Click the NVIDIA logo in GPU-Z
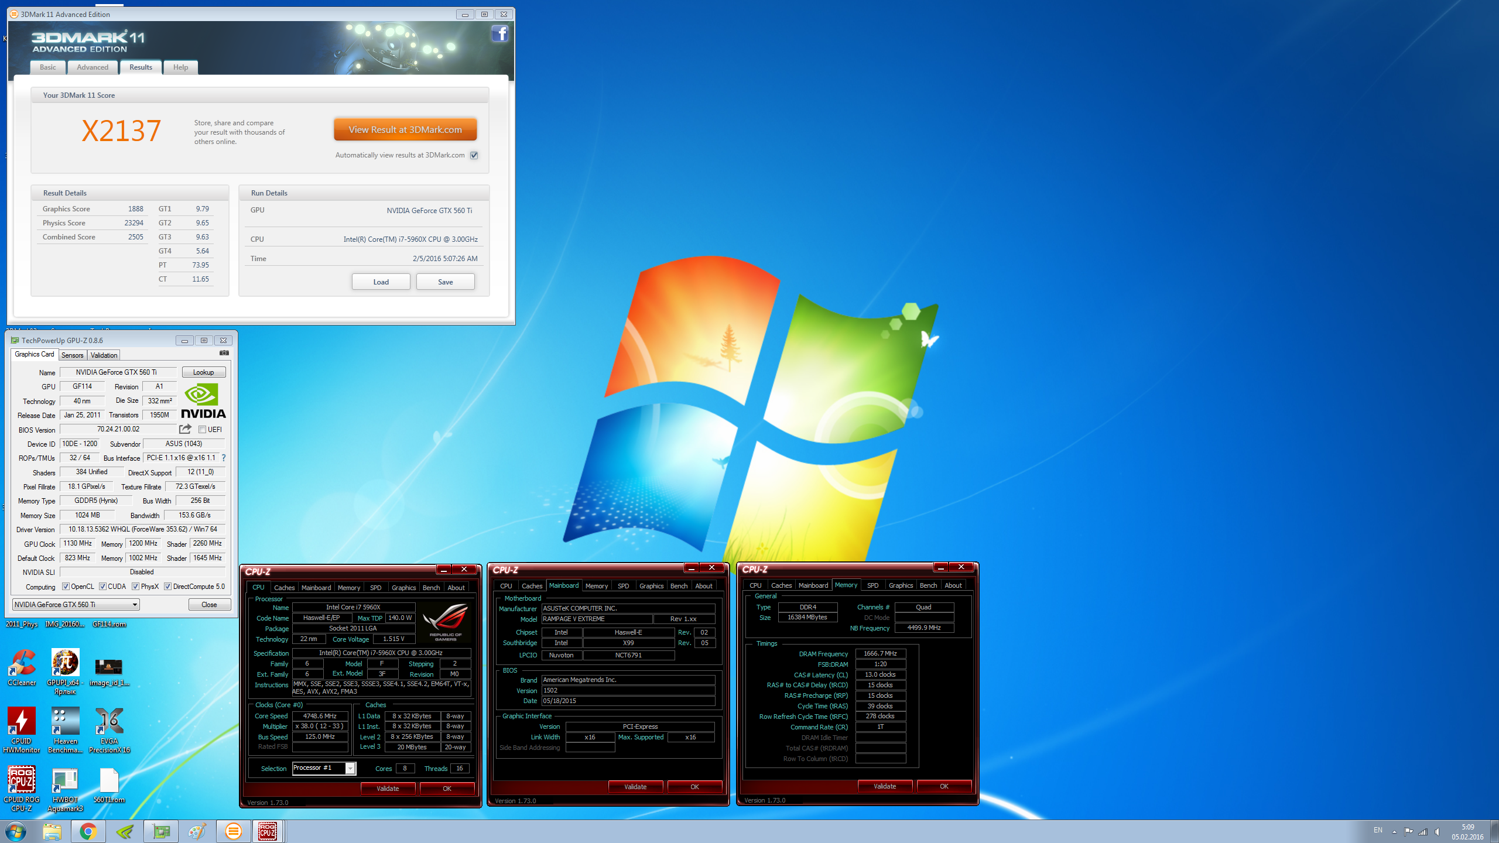1499x843 pixels. [x=203, y=402]
